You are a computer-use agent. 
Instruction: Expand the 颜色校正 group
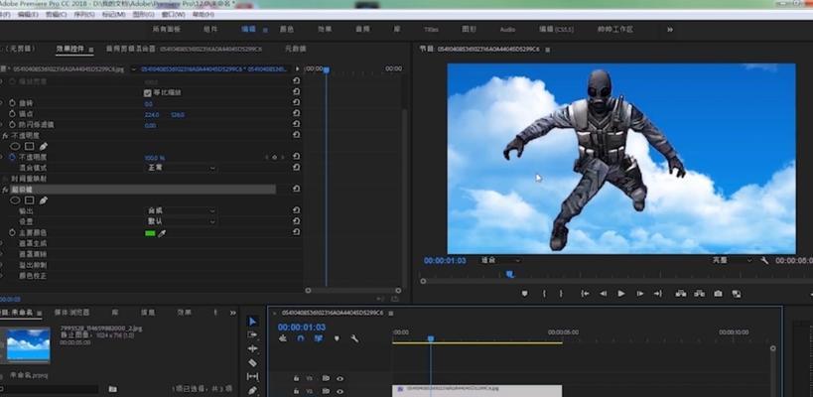click(x=2, y=276)
